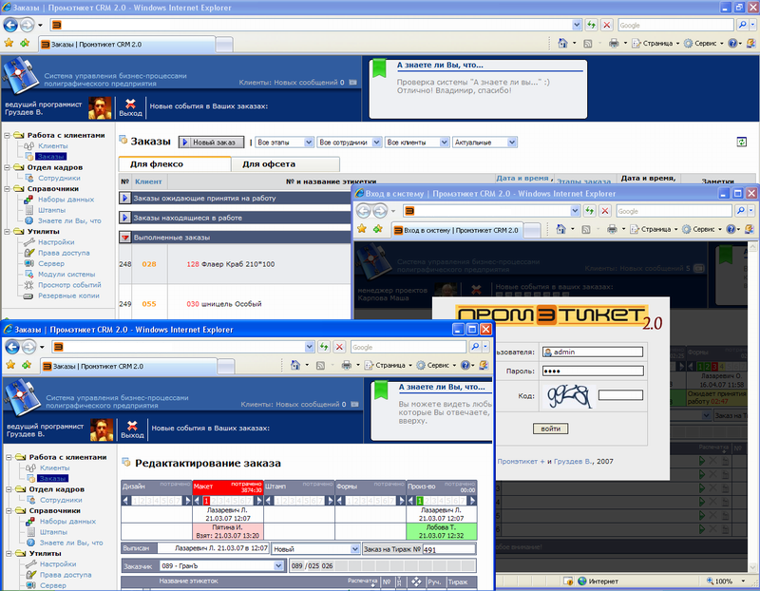Image resolution: width=760 pixels, height=591 pixels.
Task: Open Промэтикет + link in login footer
Action: (x=521, y=462)
